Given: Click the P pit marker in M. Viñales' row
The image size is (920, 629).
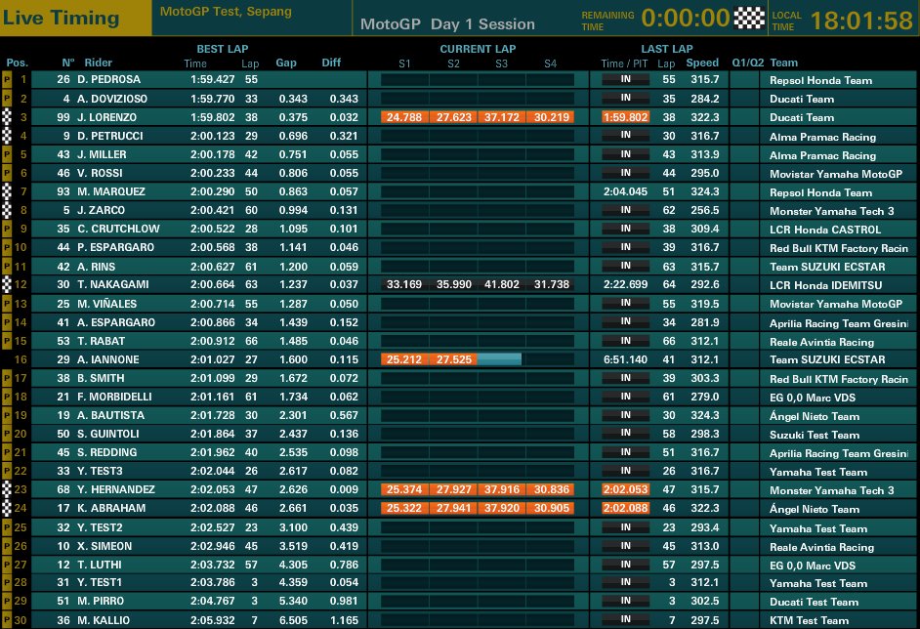Looking at the screenshot, I should [7, 304].
